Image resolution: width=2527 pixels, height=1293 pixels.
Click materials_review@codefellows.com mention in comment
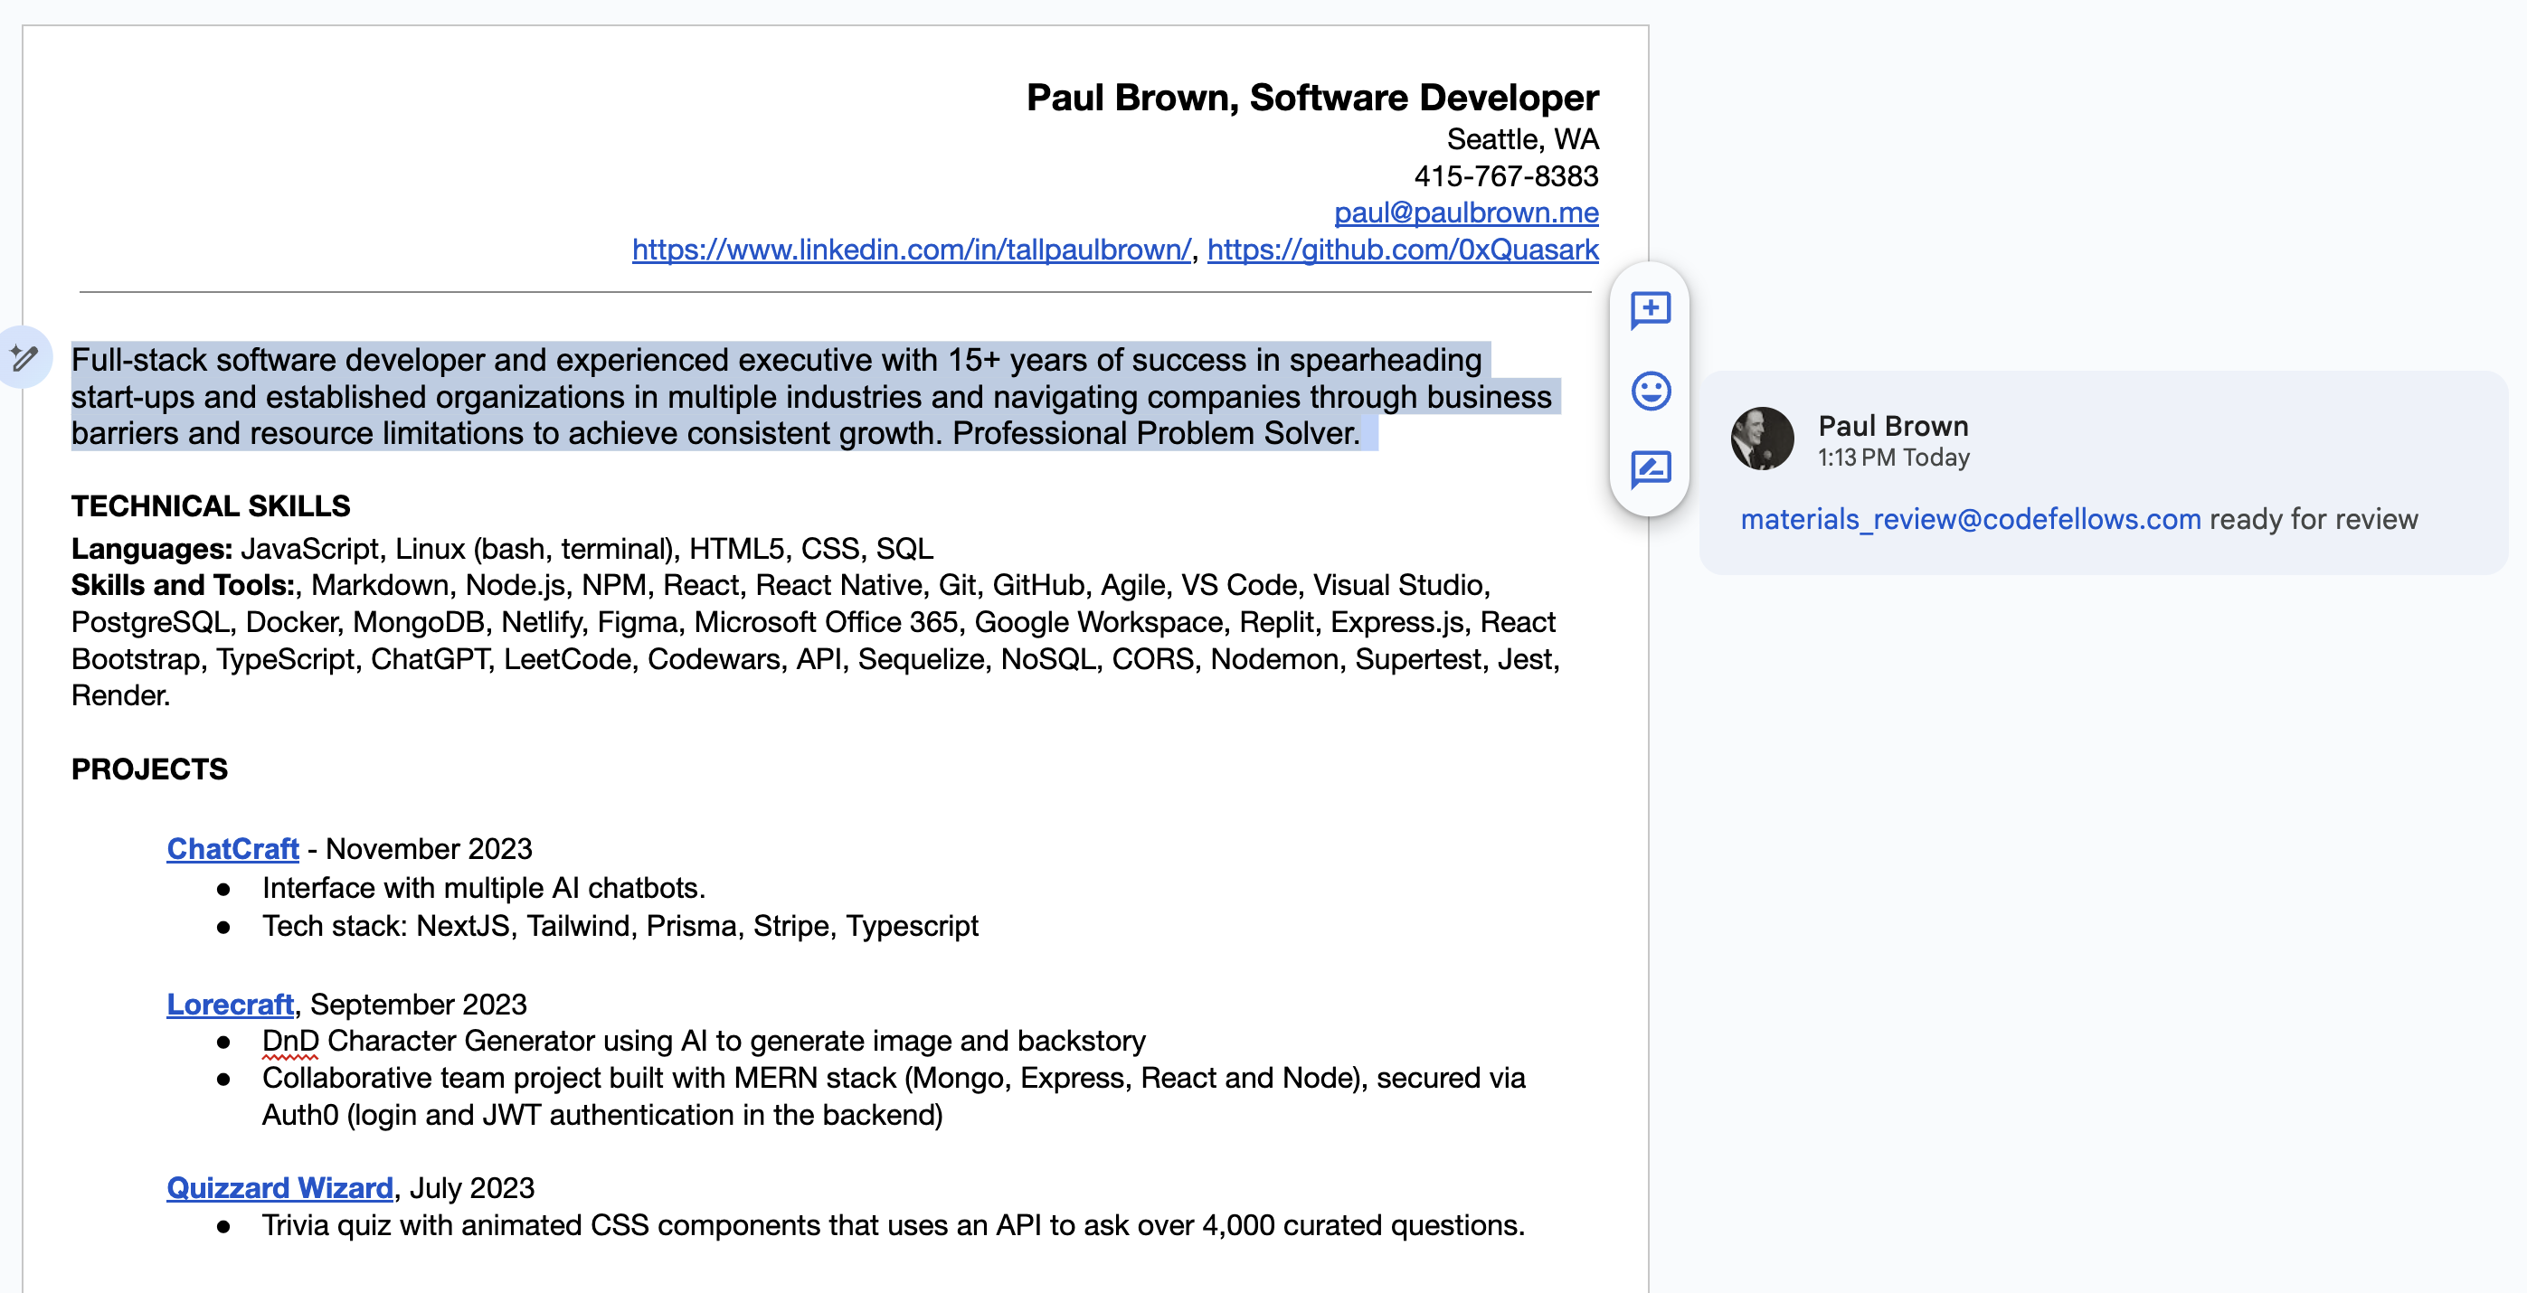coord(1970,519)
